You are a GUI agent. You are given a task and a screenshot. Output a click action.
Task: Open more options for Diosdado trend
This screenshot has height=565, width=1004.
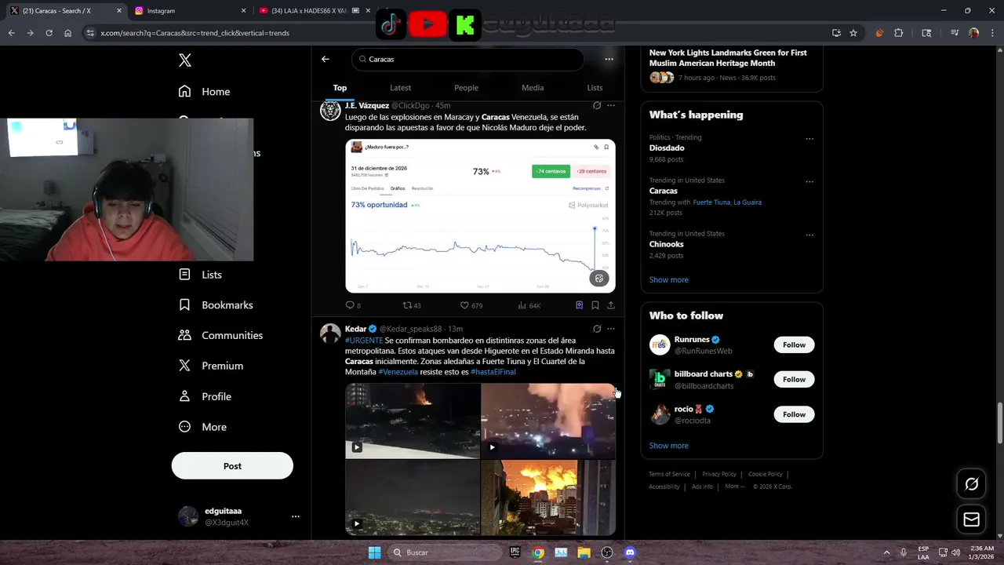coord(809,139)
